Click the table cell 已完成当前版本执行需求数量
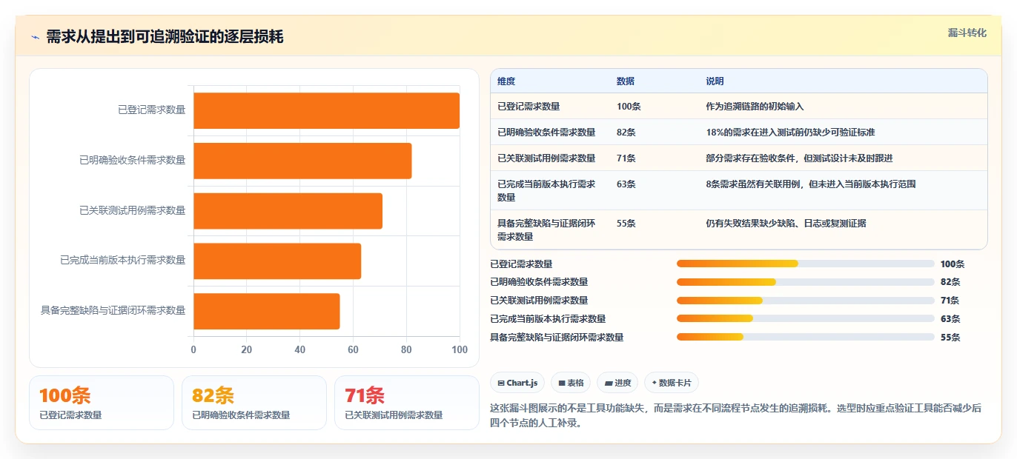This screenshot has width=1017, height=459. pos(546,191)
